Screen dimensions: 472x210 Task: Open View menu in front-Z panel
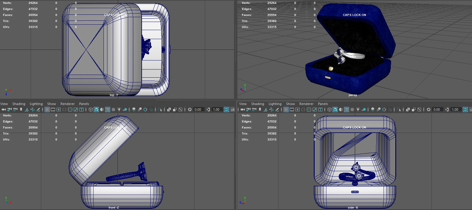coord(4,104)
